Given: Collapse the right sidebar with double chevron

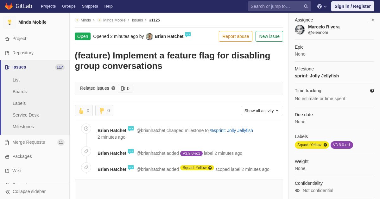Looking at the screenshot, I should pyautogui.click(x=373, y=20).
